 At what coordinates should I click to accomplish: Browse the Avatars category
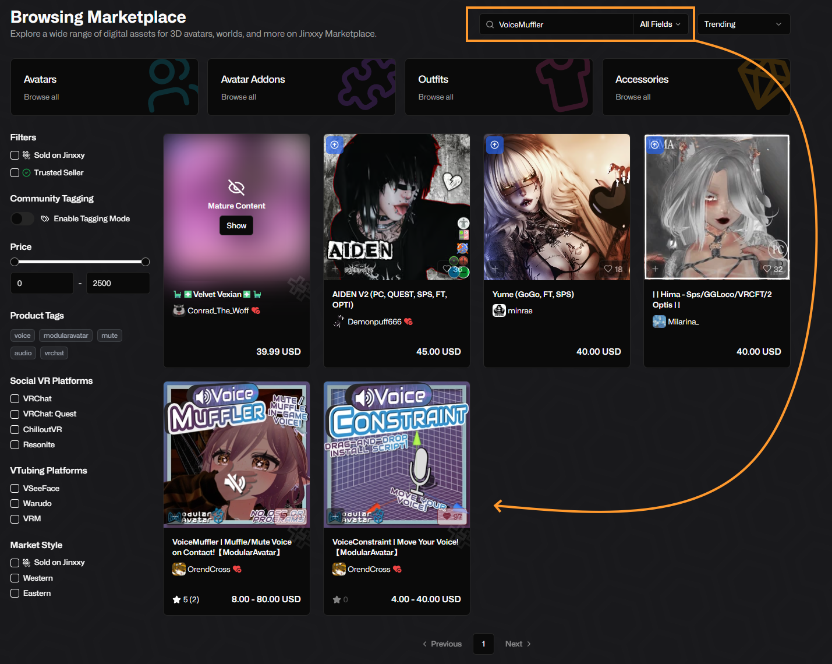pyautogui.click(x=105, y=87)
